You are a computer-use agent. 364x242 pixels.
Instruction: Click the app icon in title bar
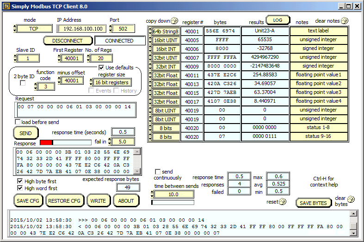6,6
